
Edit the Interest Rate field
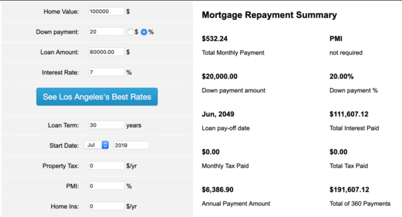106,72
